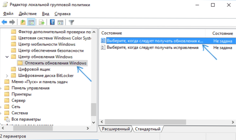Select the Цифровой ящик folder
The height and width of the screenshot is (140, 236).
coord(34,69)
